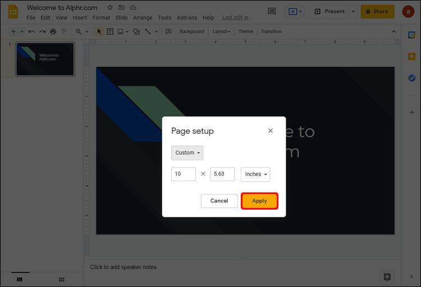Open the account avatar

(x=408, y=12)
